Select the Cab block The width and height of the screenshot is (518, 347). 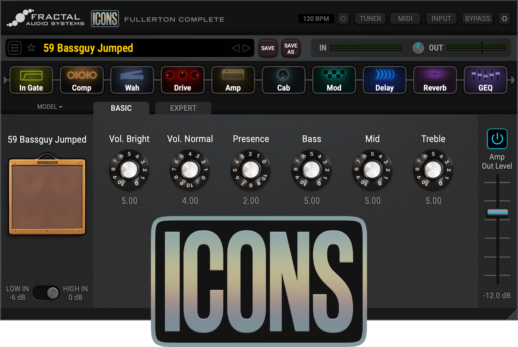pyautogui.click(x=284, y=80)
